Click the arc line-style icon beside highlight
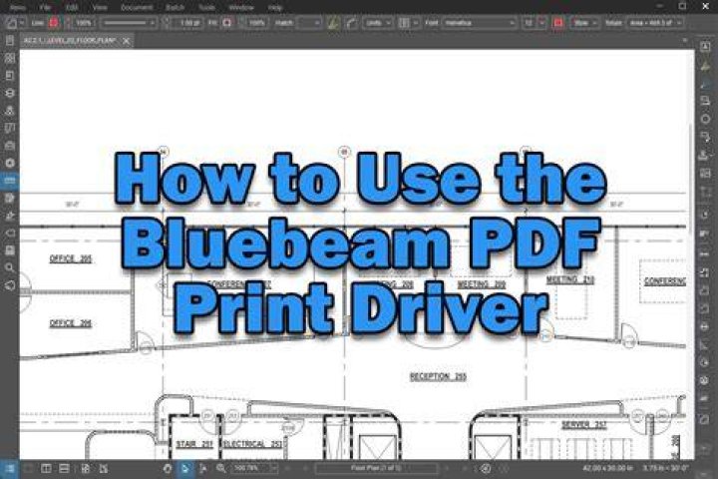This screenshot has width=718, height=479. [x=351, y=23]
